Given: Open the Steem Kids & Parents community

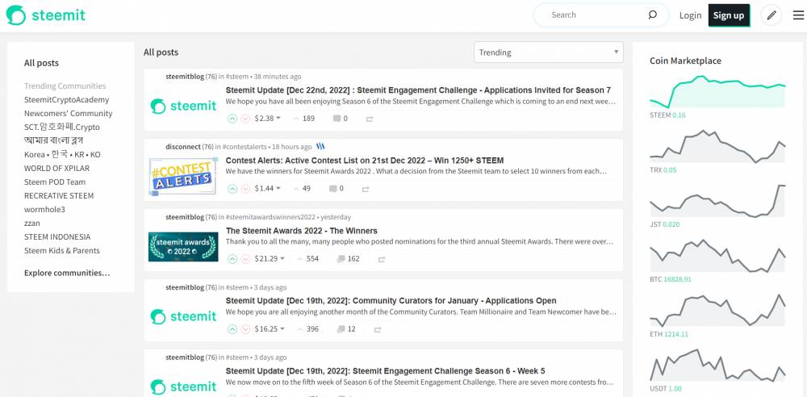Looking at the screenshot, I should coord(62,250).
